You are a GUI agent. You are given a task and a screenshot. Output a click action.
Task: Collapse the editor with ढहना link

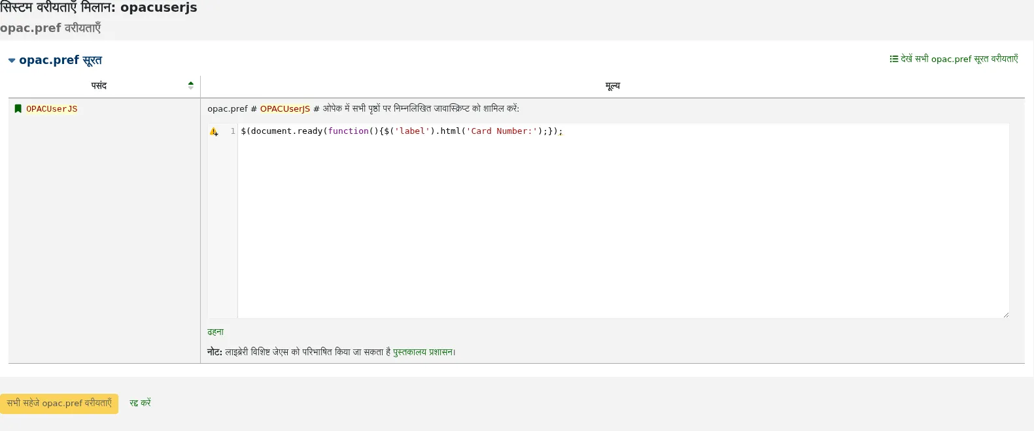(215, 332)
